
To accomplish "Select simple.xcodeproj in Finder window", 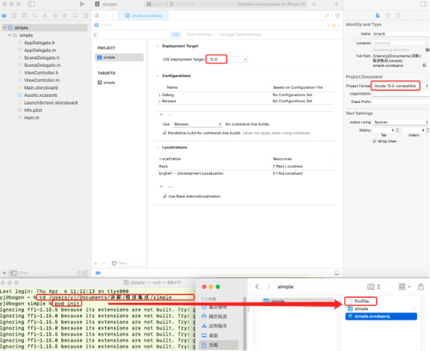I will coord(381,316).
